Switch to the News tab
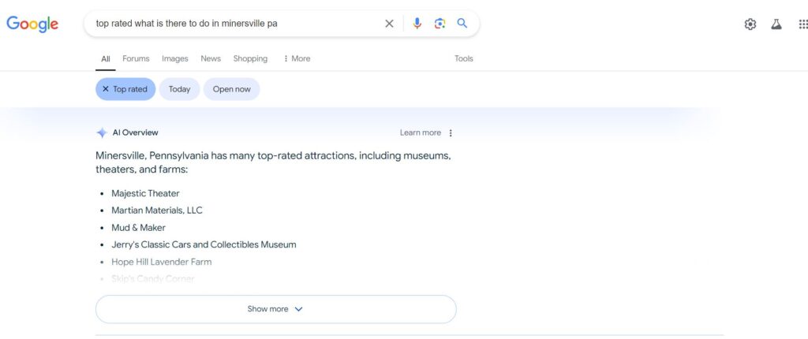The image size is (808, 339). pyautogui.click(x=211, y=58)
